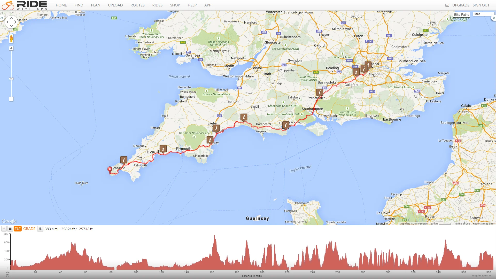Click the SIGN OUT link

[x=481, y=5]
